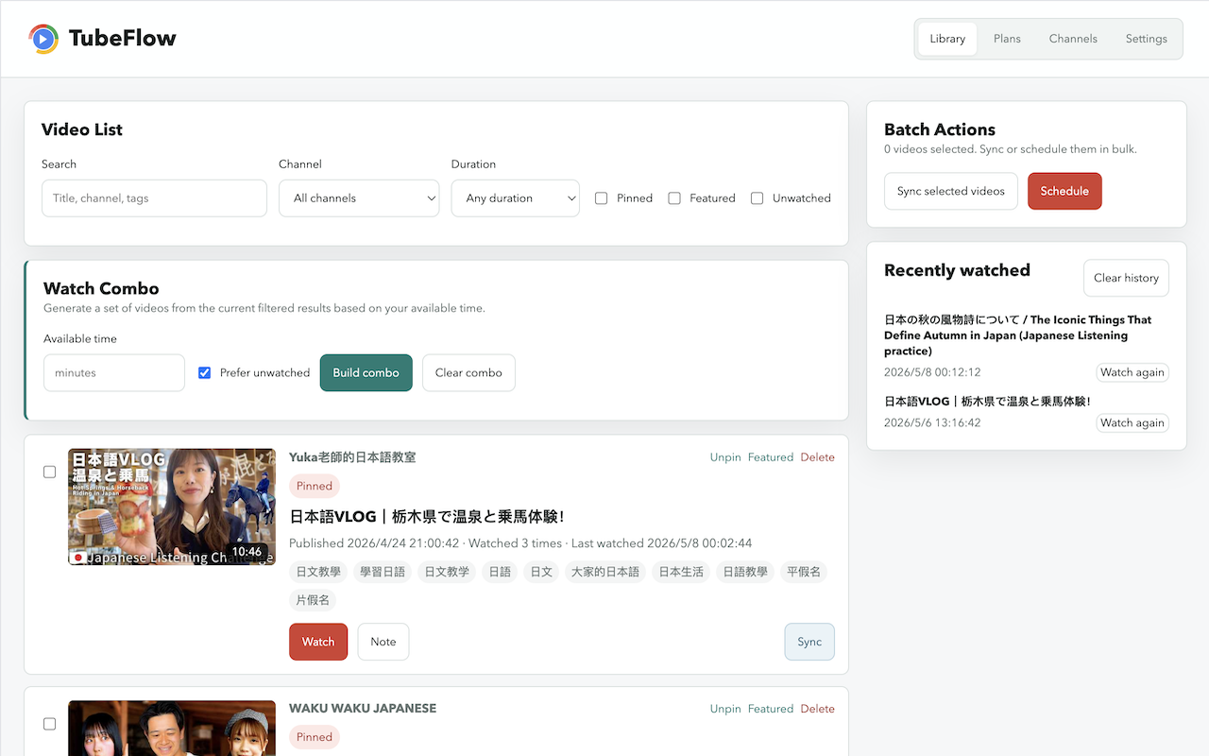Unpin the Yuka老師的日本語教室 video

[x=725, y=457]
